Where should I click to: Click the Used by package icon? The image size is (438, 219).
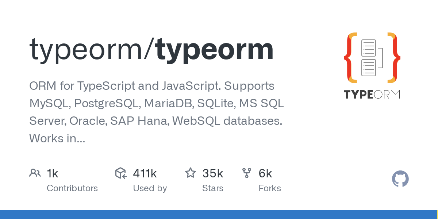pyautogui.click(x=121, y=173)
